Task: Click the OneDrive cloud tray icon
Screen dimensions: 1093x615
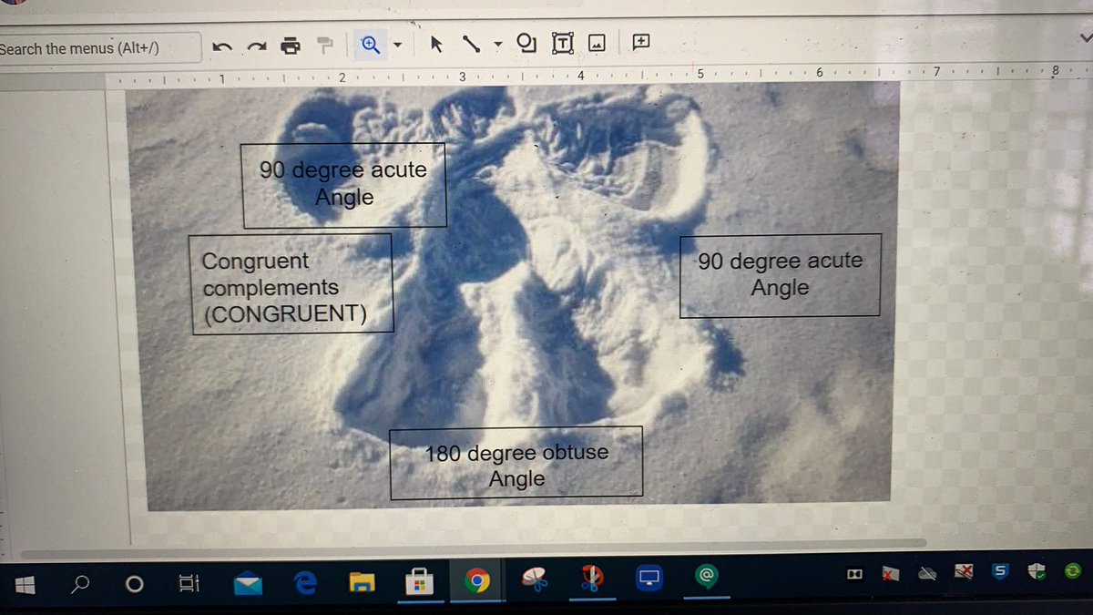Action: [x=927, y=572]
